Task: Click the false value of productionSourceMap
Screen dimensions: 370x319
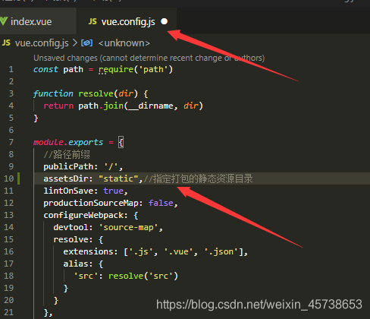Action: click(x=161, y=203)
